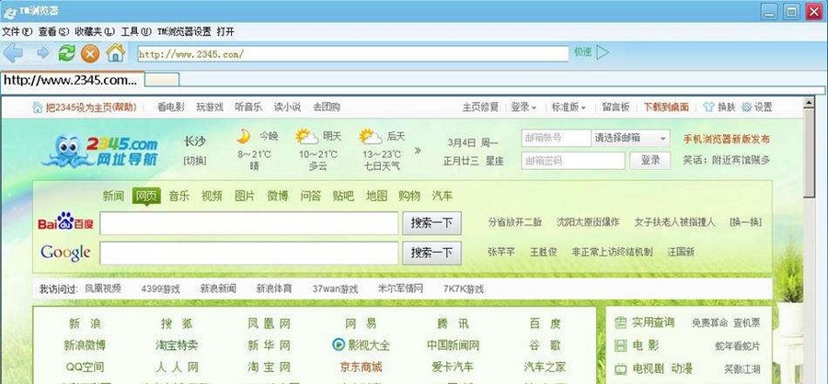Open a new blank tab

(162, 80)
